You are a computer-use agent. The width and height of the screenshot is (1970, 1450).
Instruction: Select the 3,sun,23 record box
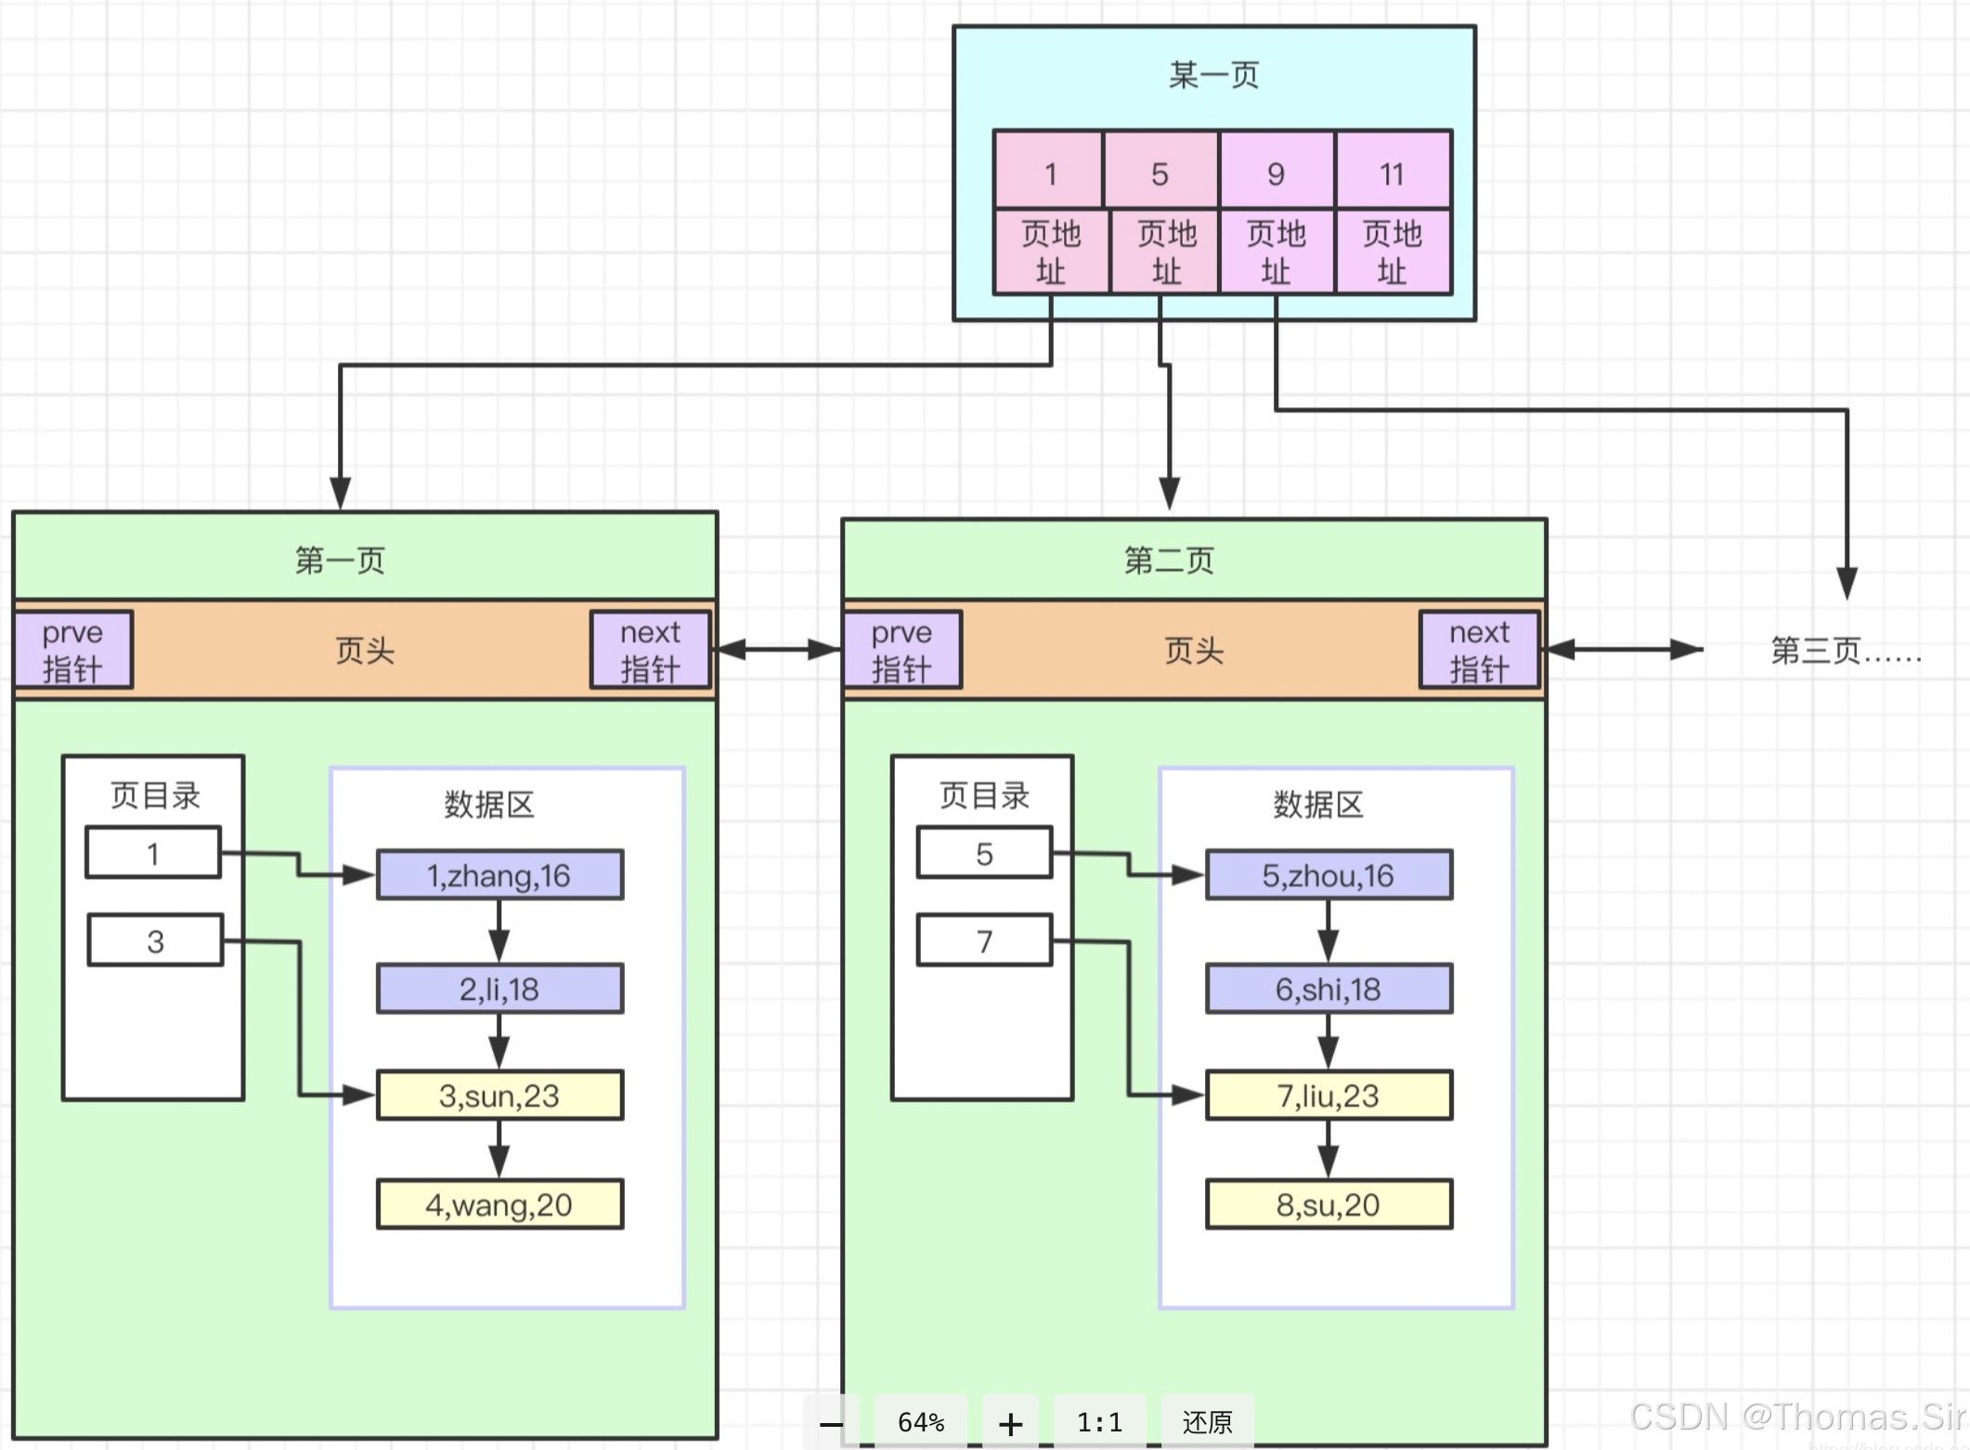coord(499,1095)
